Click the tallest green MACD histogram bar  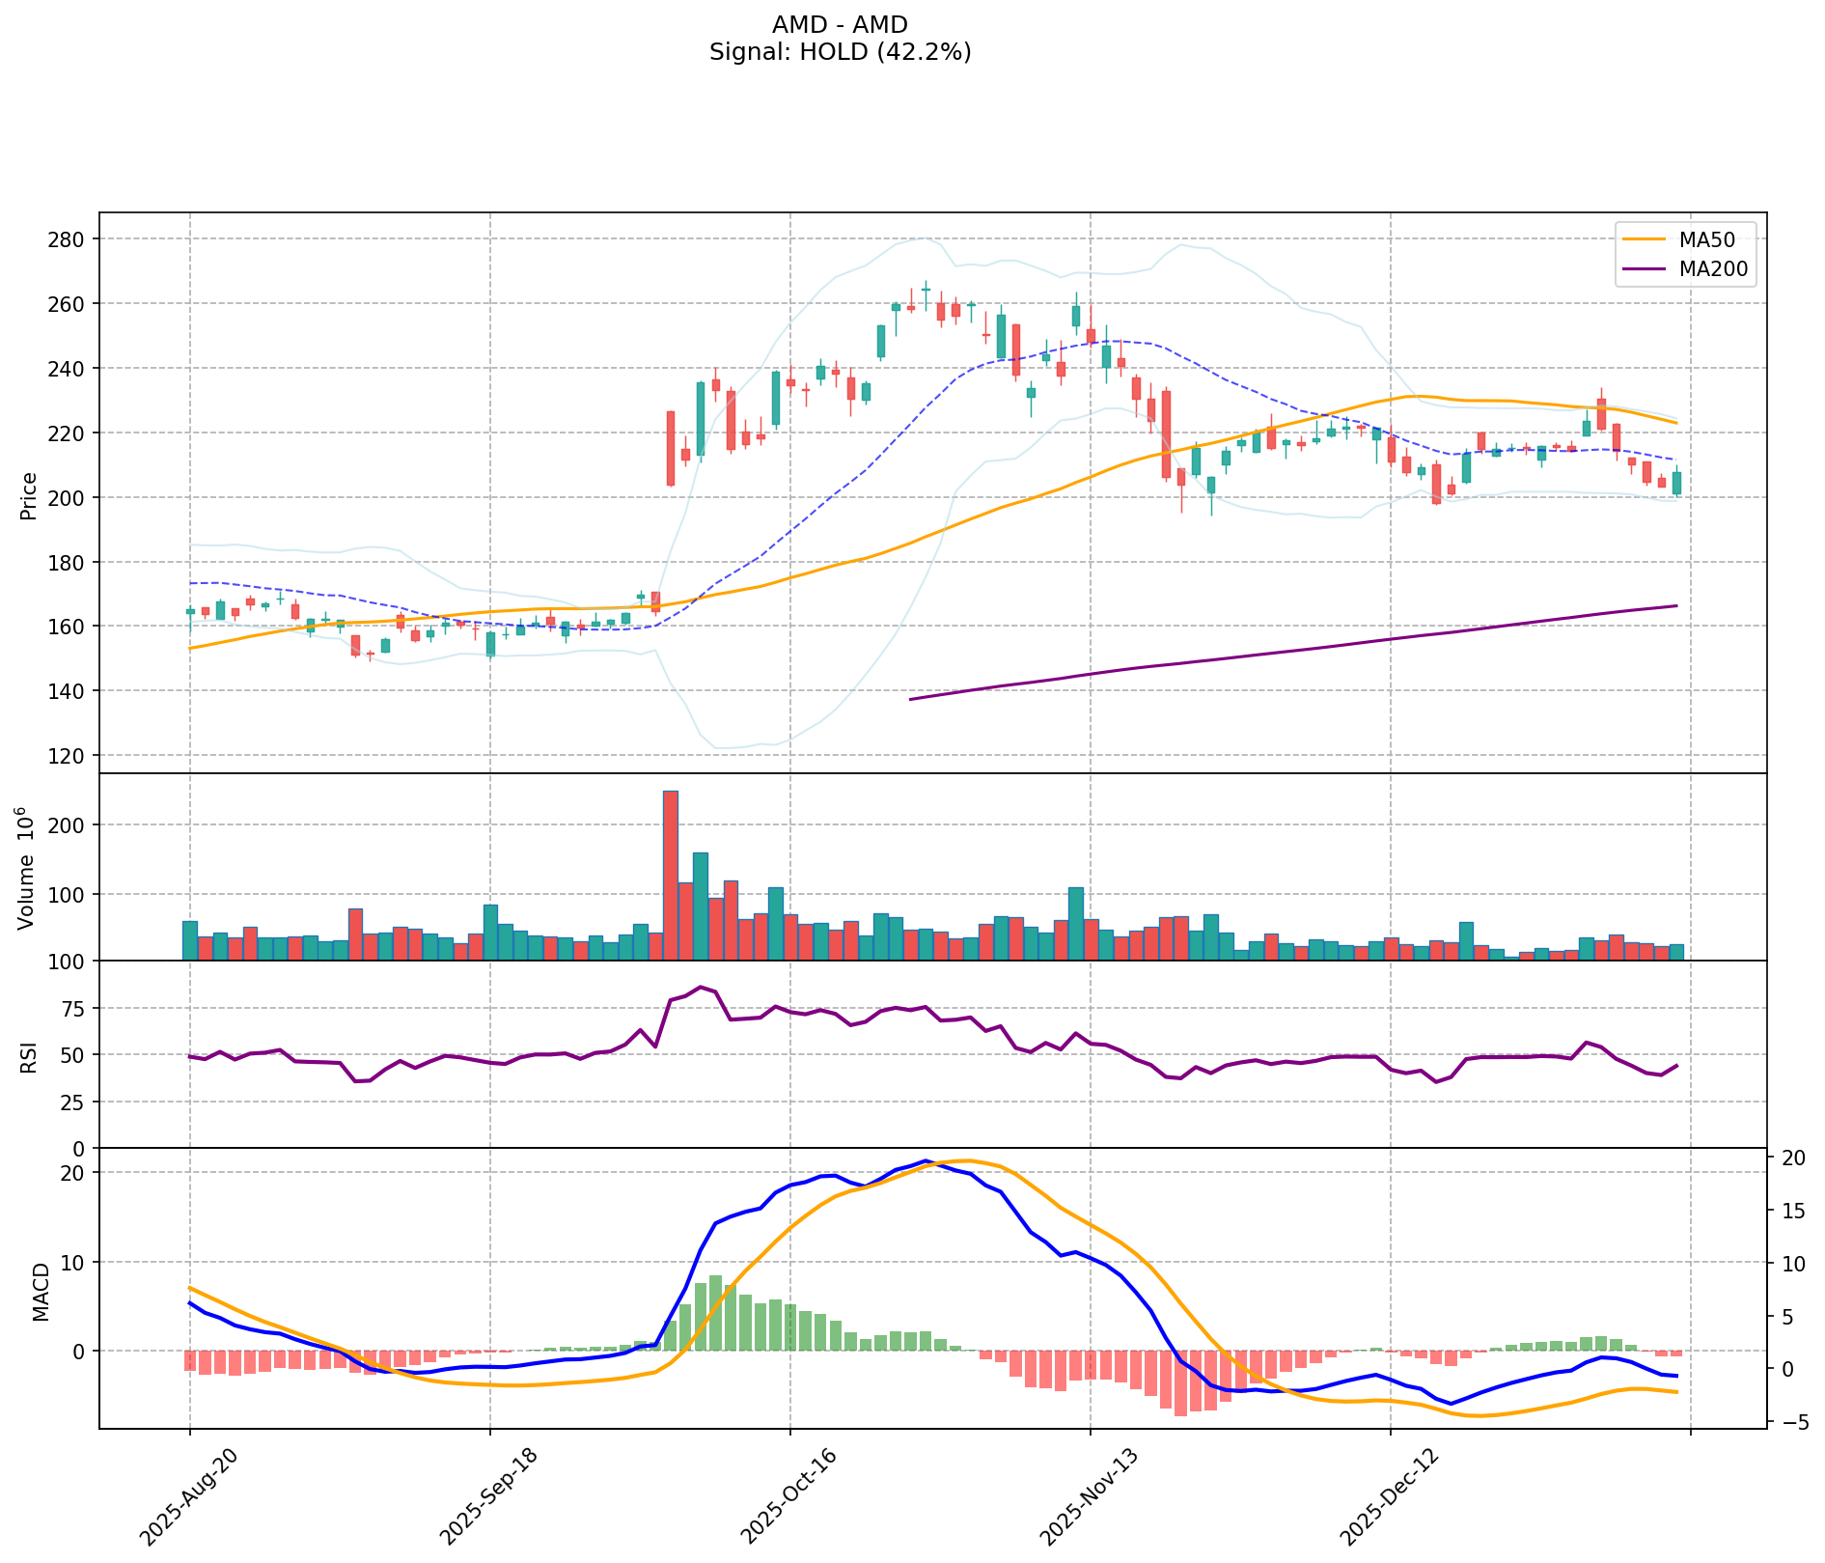click(715, 1313)
